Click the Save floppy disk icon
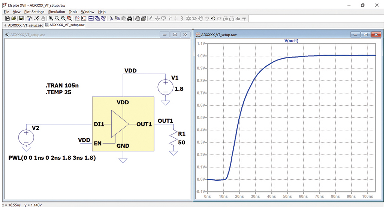The width and height of the screenshot is (386, 209). [x=21, y=18]
